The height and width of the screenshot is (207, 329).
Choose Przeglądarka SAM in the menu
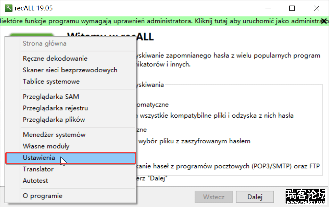[71, 97]
